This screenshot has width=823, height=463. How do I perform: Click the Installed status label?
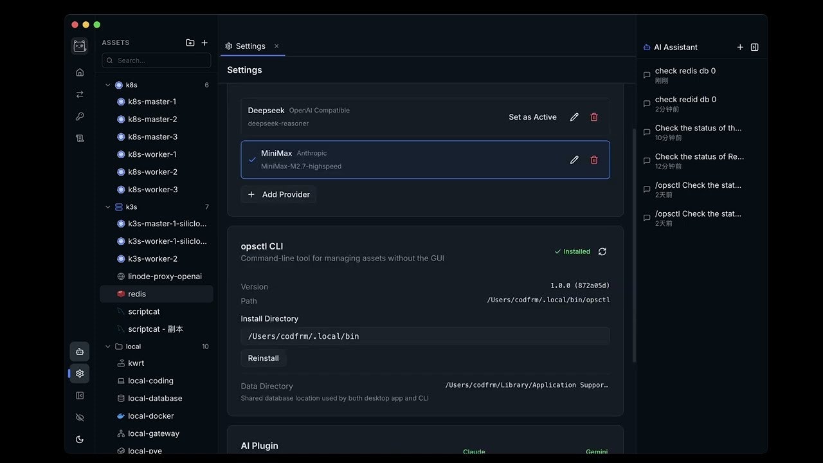point(572,251)
